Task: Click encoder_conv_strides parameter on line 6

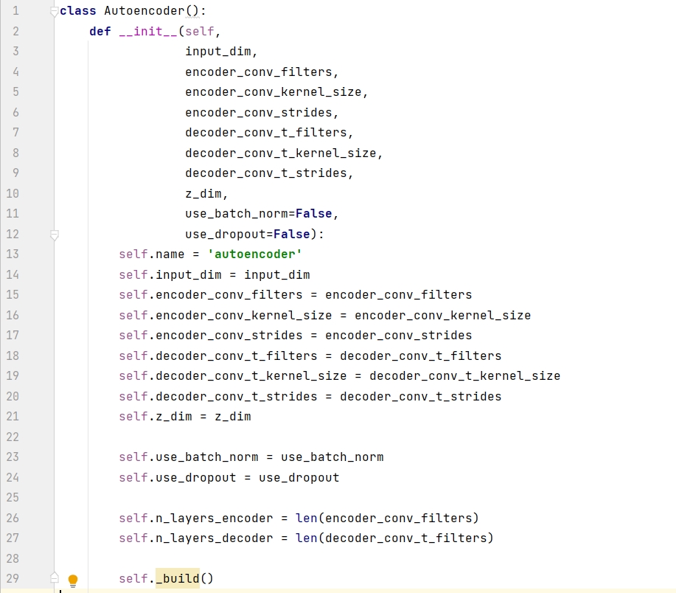Action: 259,112
